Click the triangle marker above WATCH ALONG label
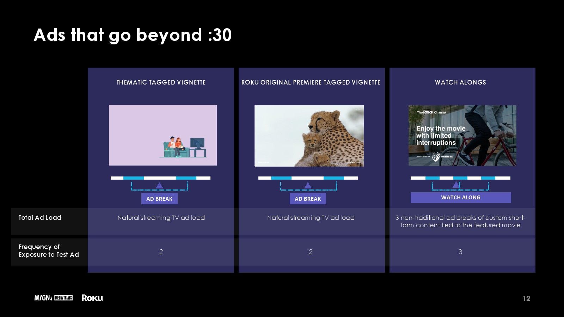The width and height of the screenshot is (564, 317). tap(456, 185)
